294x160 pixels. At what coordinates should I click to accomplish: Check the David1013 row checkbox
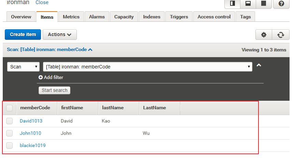(10, 121)
